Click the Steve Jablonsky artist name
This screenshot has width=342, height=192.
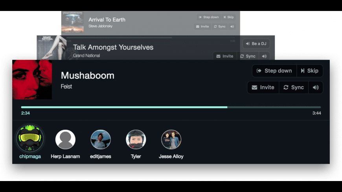click(x=101, y=26)
